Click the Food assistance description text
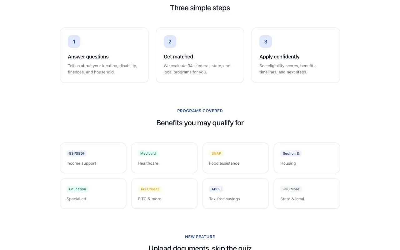 tap(224, 163)
